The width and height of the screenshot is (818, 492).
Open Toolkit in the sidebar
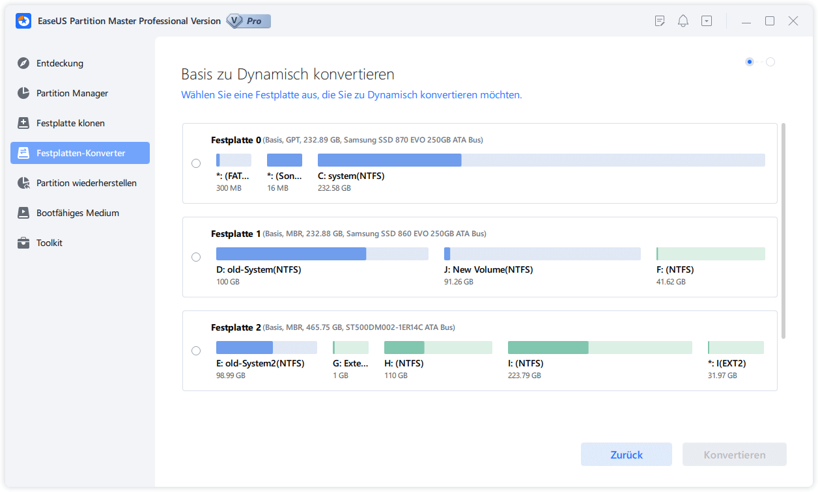pos(80,243)
